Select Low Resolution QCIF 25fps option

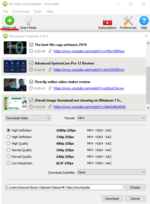[8, 163]
